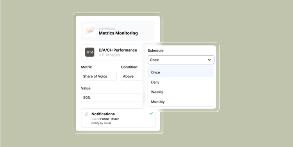The image size is (293, 147).
Task: Click the Value input containing 50%
Action: 112,98
